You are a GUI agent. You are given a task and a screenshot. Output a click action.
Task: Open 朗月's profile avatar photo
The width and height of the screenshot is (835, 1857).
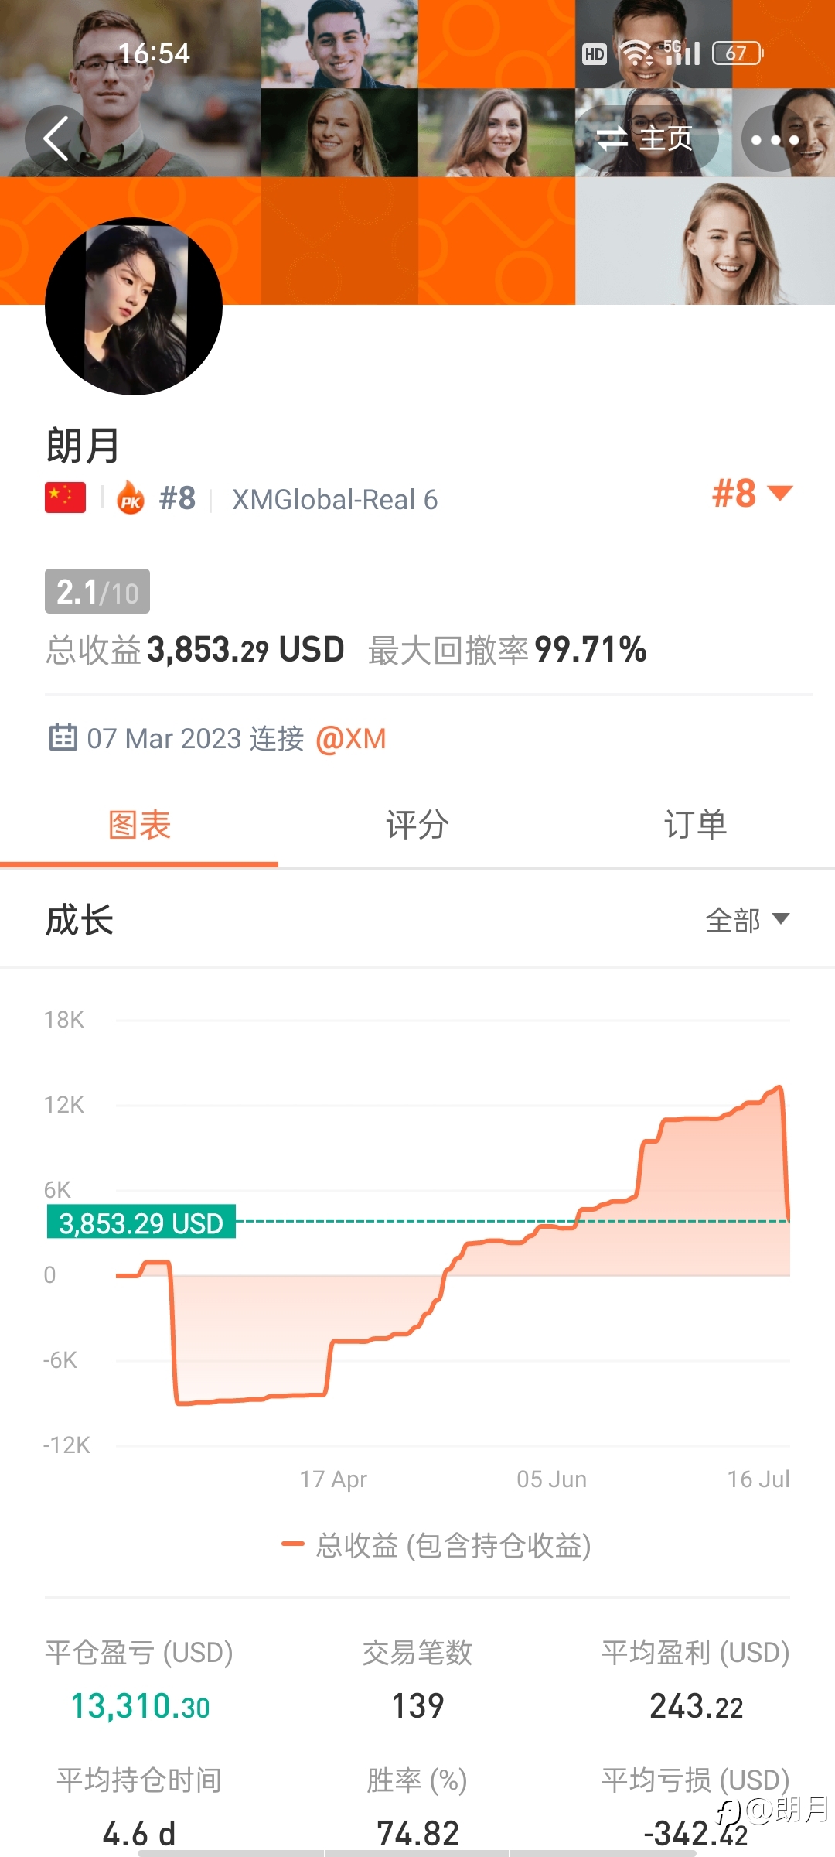pos(134,306)
